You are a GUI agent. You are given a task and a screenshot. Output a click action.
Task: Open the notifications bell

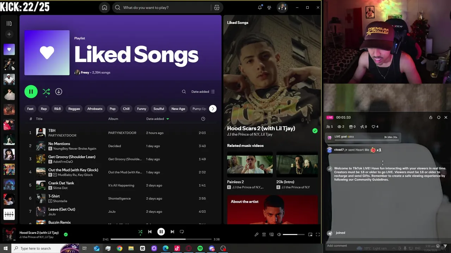(x=260, y=7)
